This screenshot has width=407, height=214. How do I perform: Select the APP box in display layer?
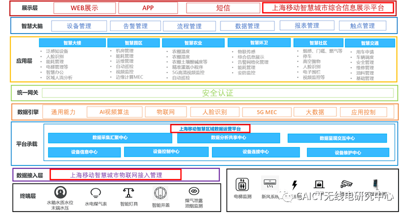tap(148, 8)
